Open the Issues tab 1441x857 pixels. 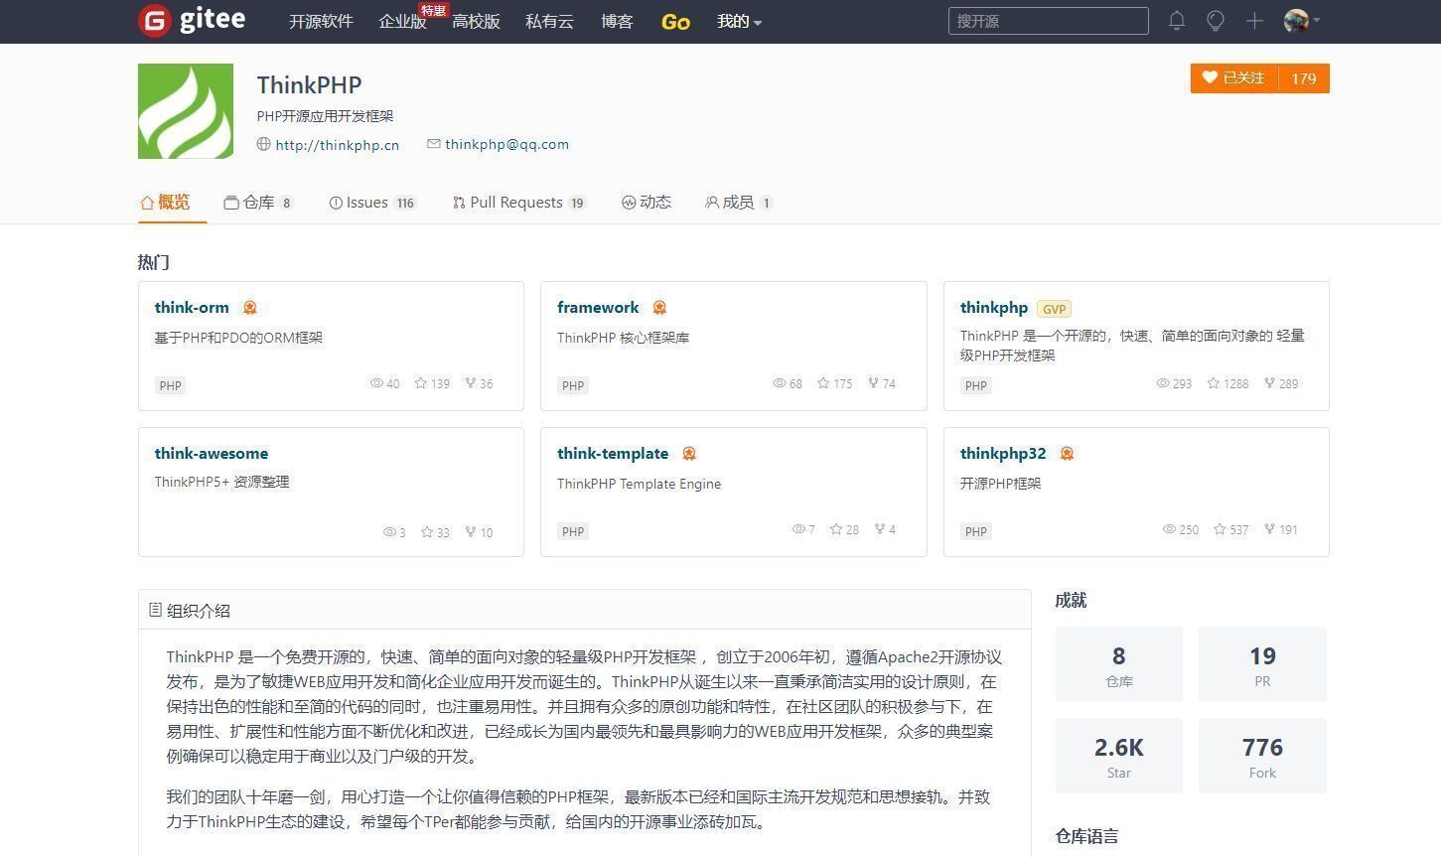[372, 203]
